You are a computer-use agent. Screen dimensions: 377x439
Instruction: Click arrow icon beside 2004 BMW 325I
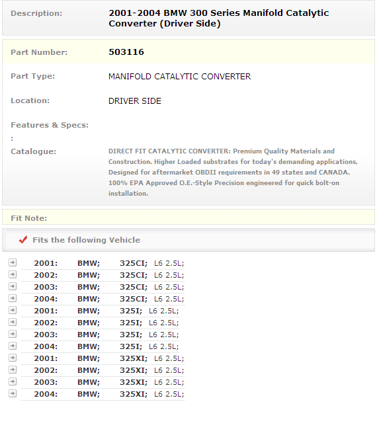click(13, 346)
